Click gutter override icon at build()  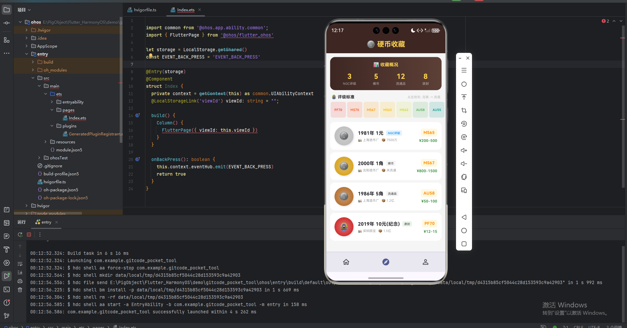[x=137, y=115]
